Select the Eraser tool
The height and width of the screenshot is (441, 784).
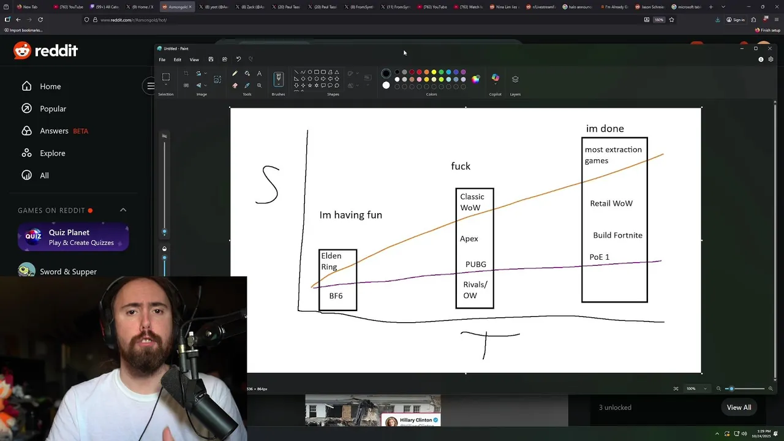[235, 86]
